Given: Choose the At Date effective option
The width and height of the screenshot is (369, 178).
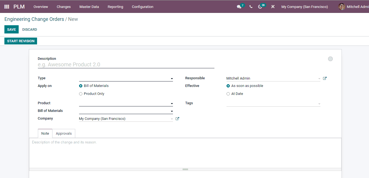Looking at the screenshot, I should coord(228,94).
